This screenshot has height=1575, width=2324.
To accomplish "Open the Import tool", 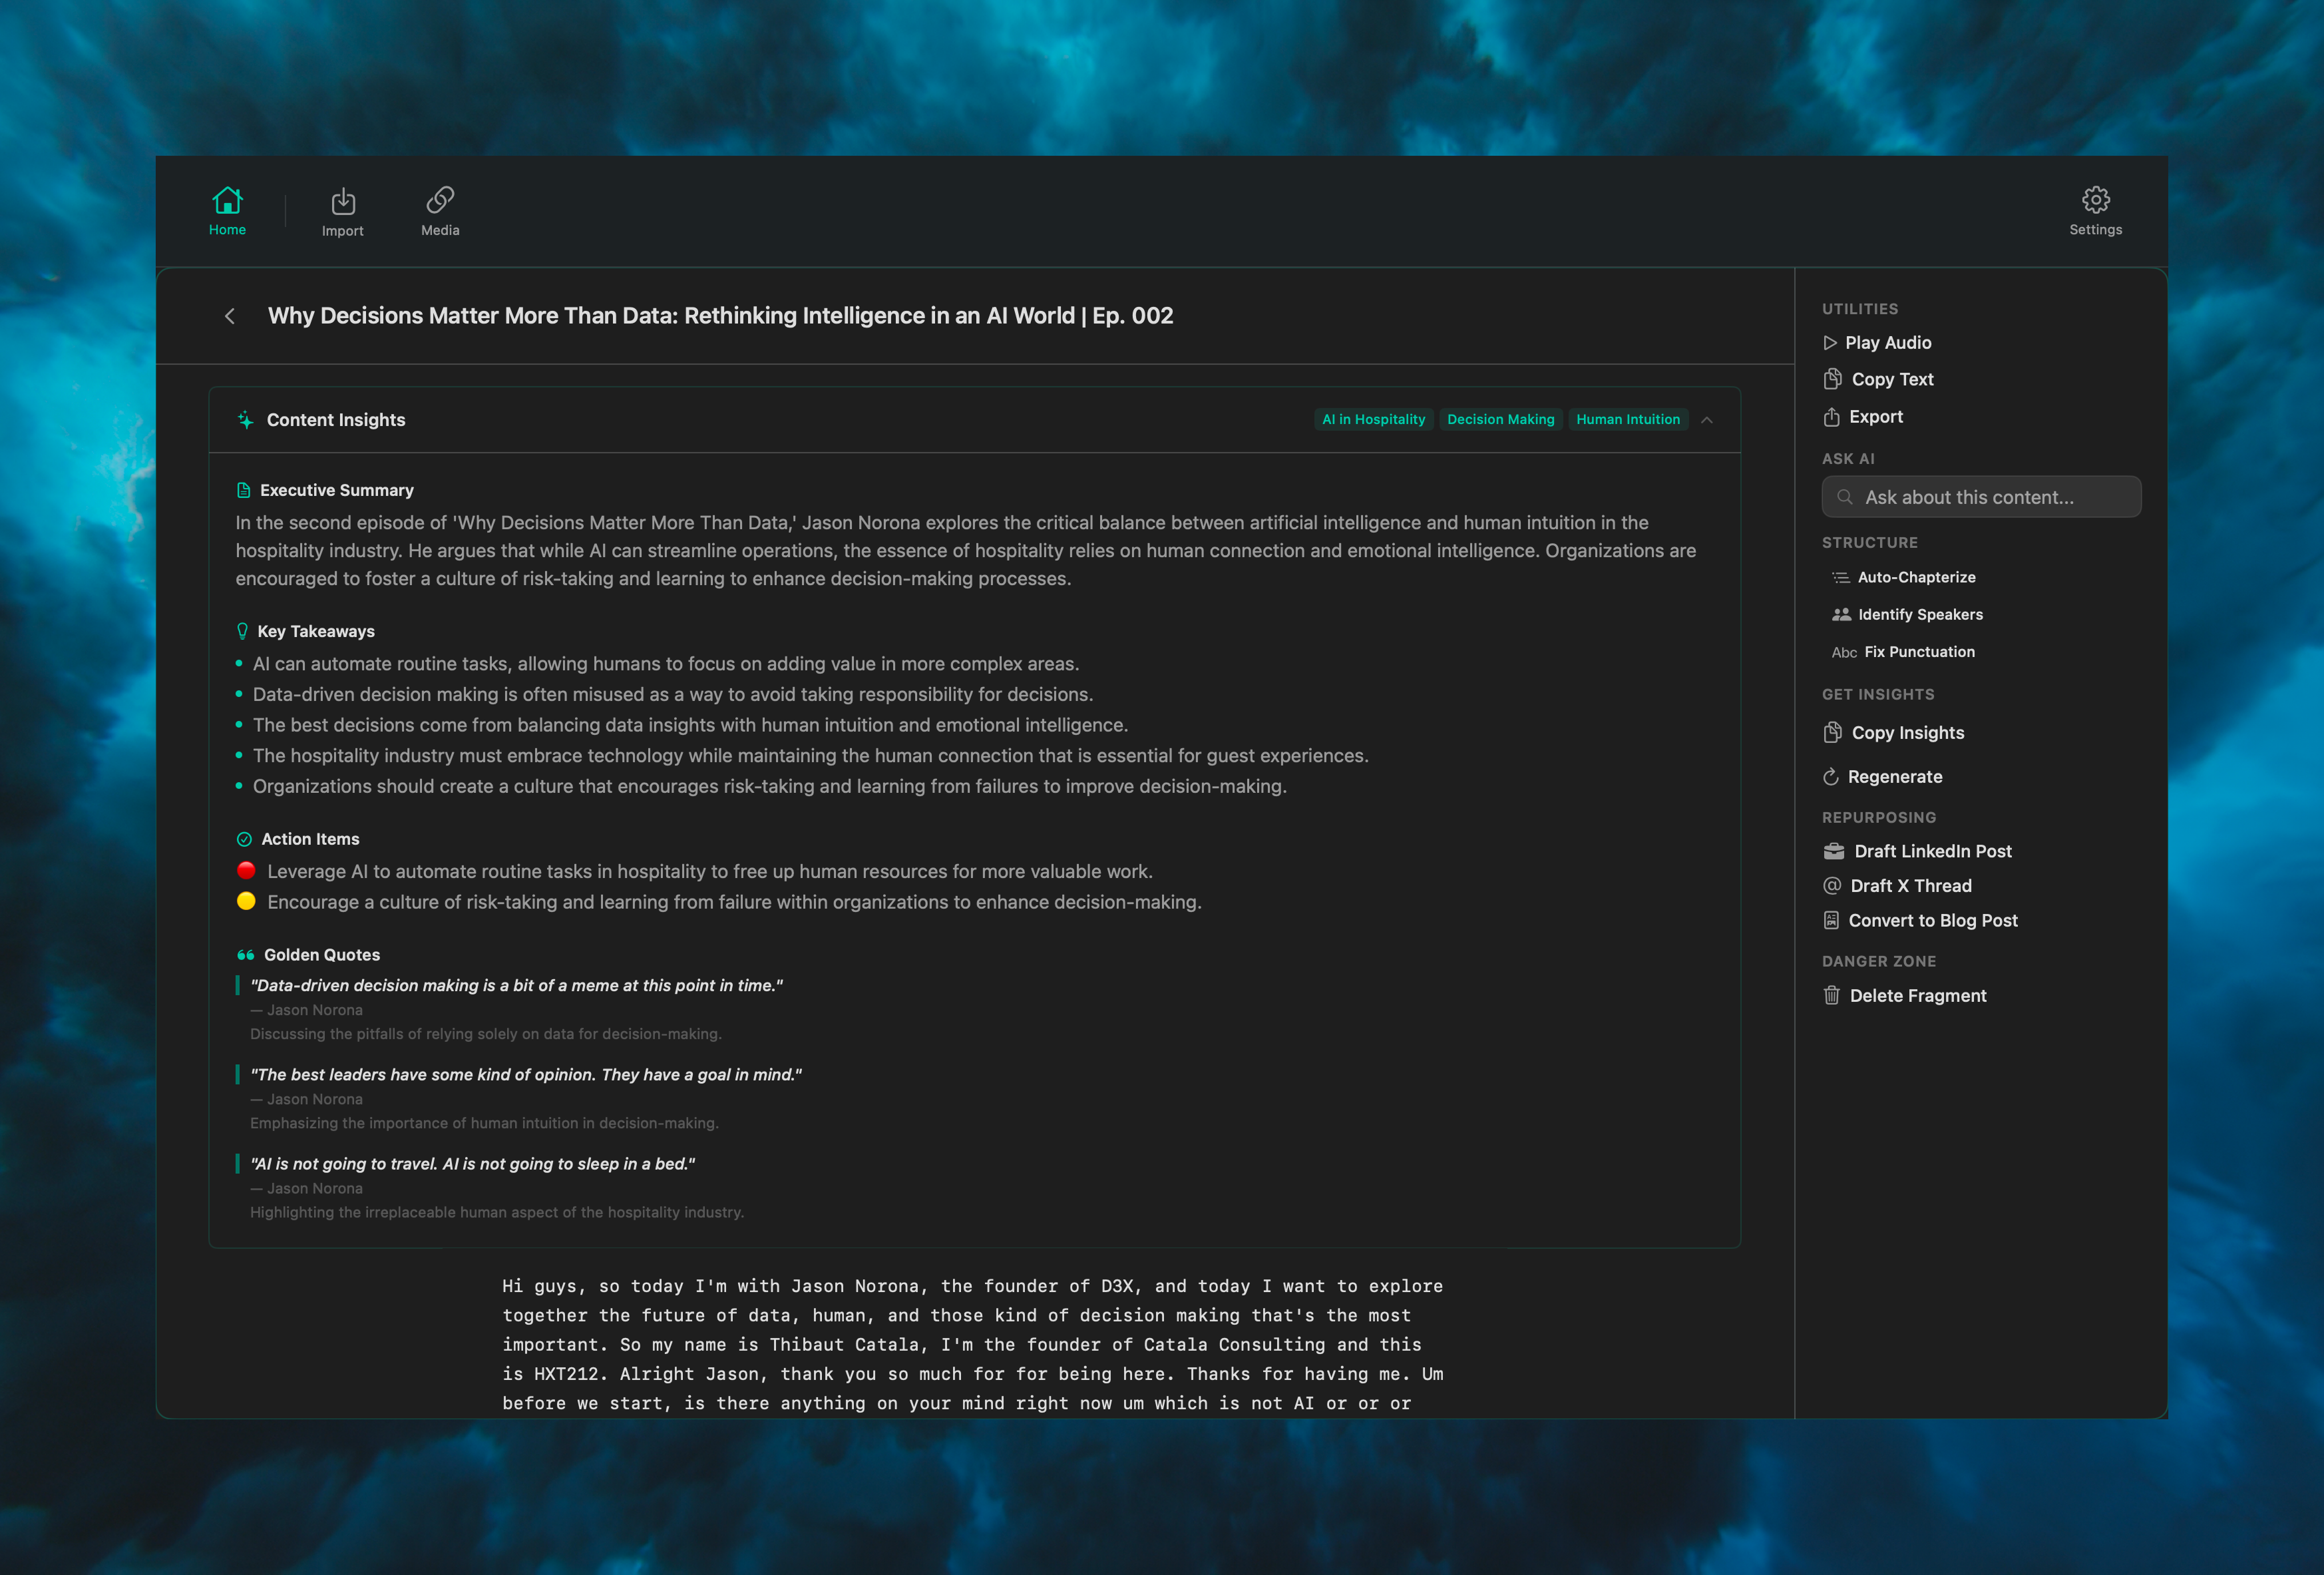I will [343, 210].
